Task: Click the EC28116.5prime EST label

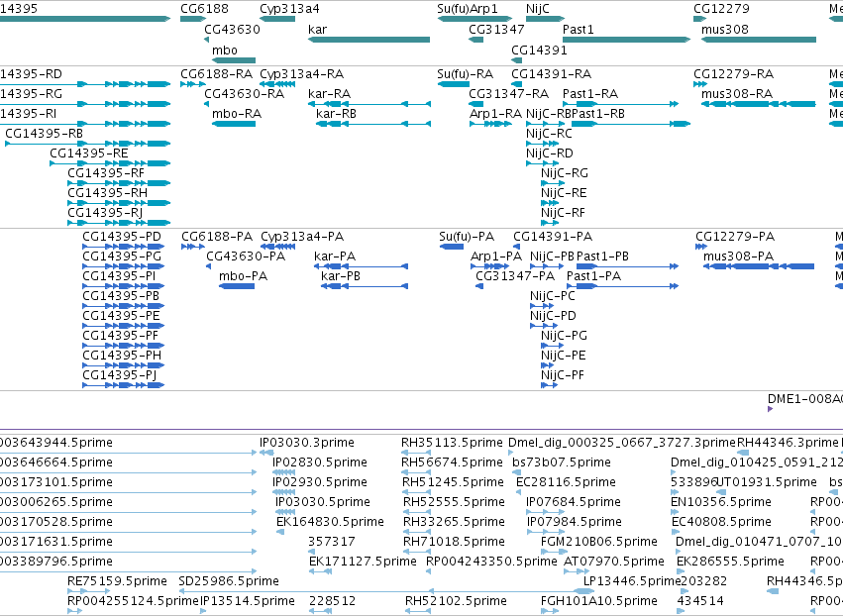Action: point(566,482)
